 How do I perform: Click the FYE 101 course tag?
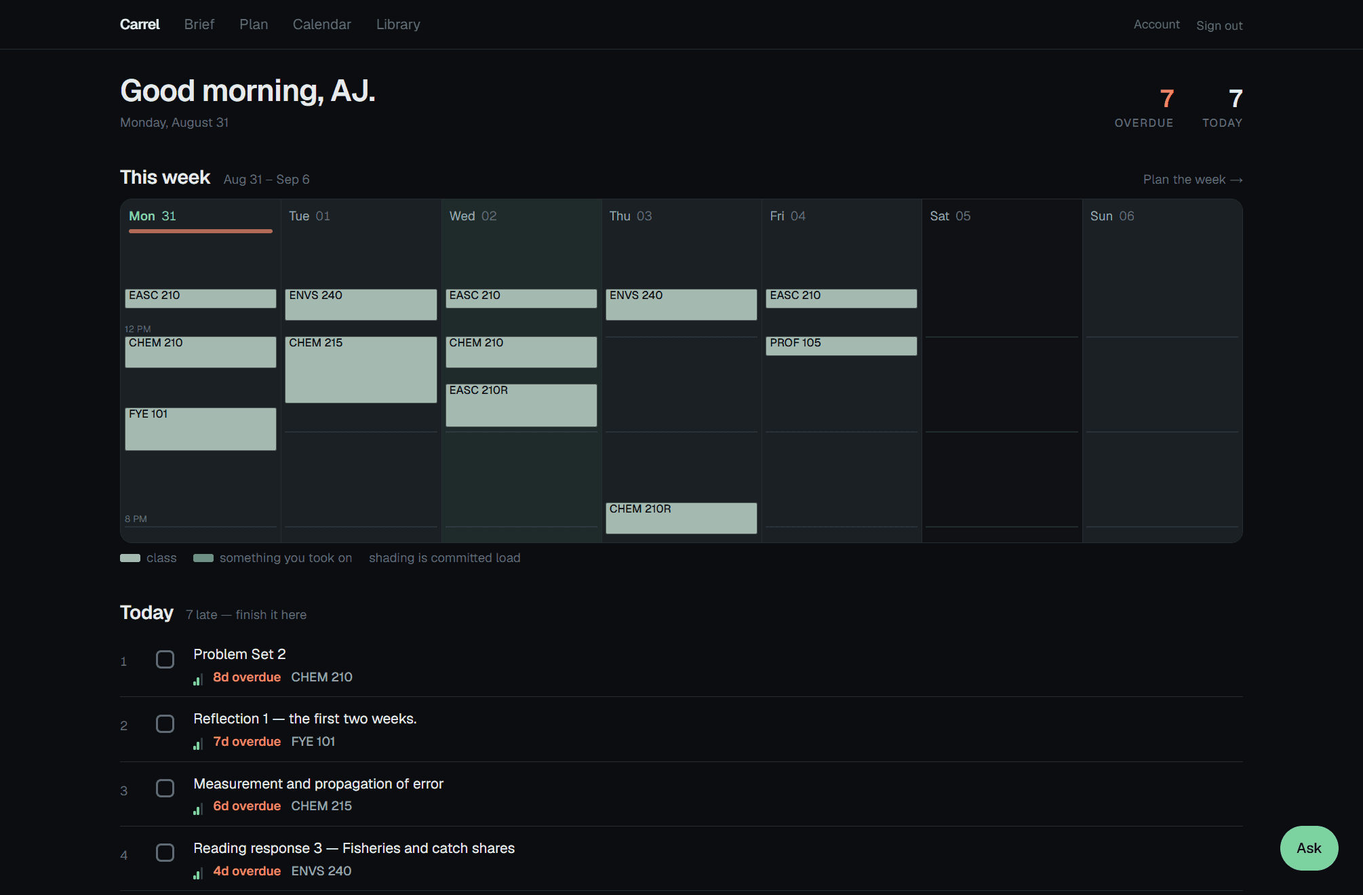(x=313, y=742)
